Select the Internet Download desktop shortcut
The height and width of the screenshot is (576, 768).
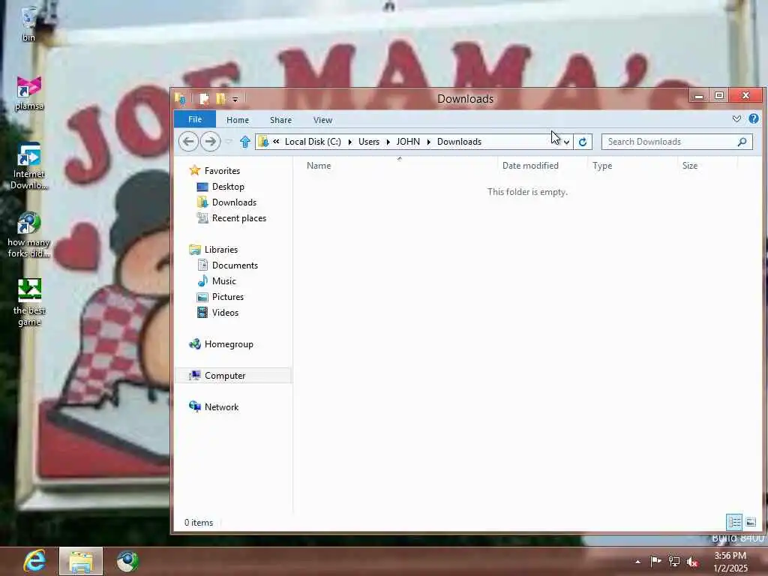click(29, 166)
